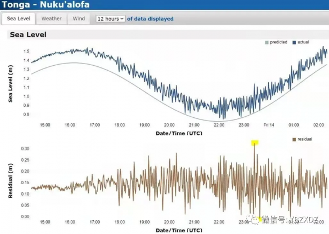Click the WeChat logo in watermark
The height and width of the screenshot is (234, 329).
coord(254,220)
